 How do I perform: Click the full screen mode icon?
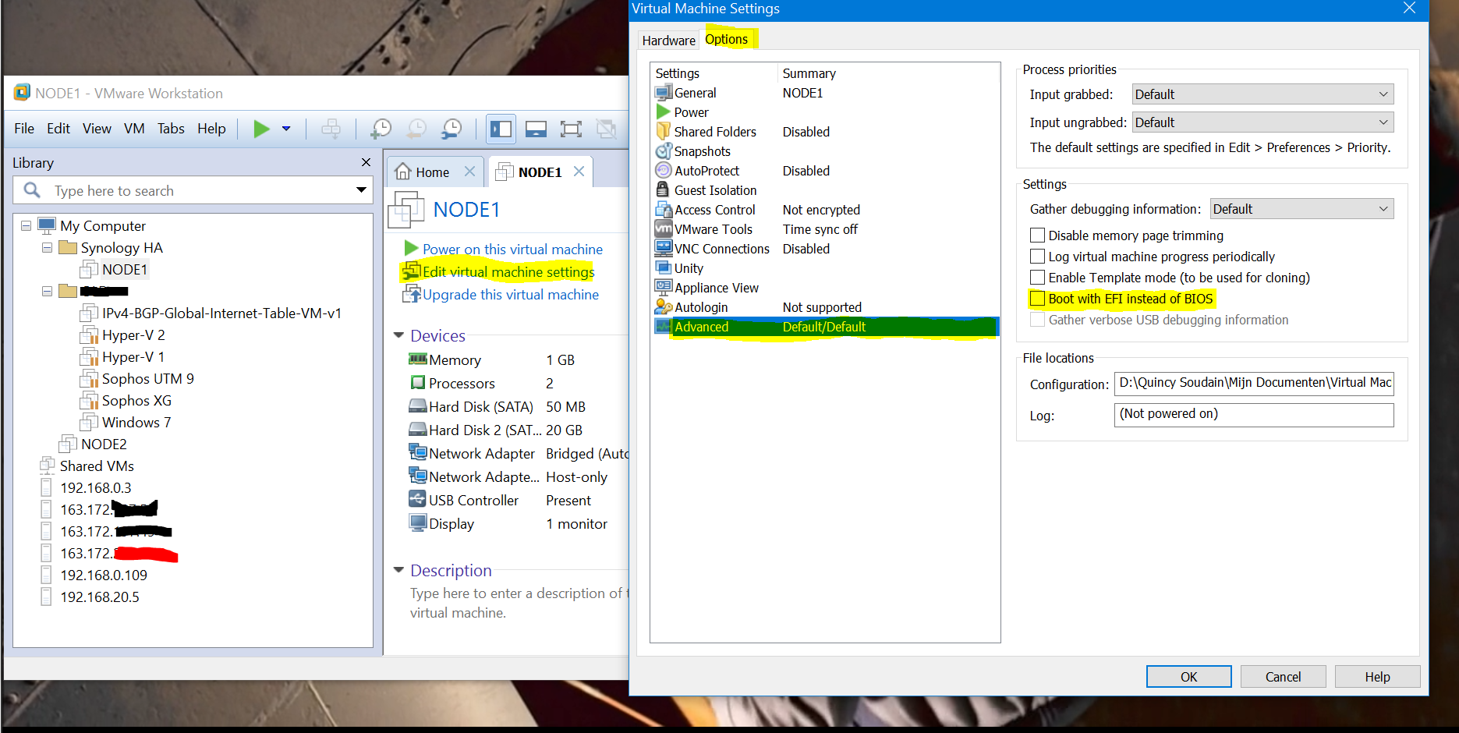[571, 129]
